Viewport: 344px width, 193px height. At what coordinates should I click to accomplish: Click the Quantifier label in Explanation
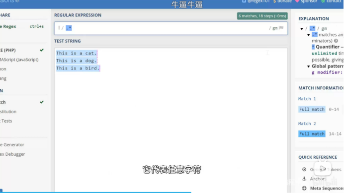[x=327, y=47]
